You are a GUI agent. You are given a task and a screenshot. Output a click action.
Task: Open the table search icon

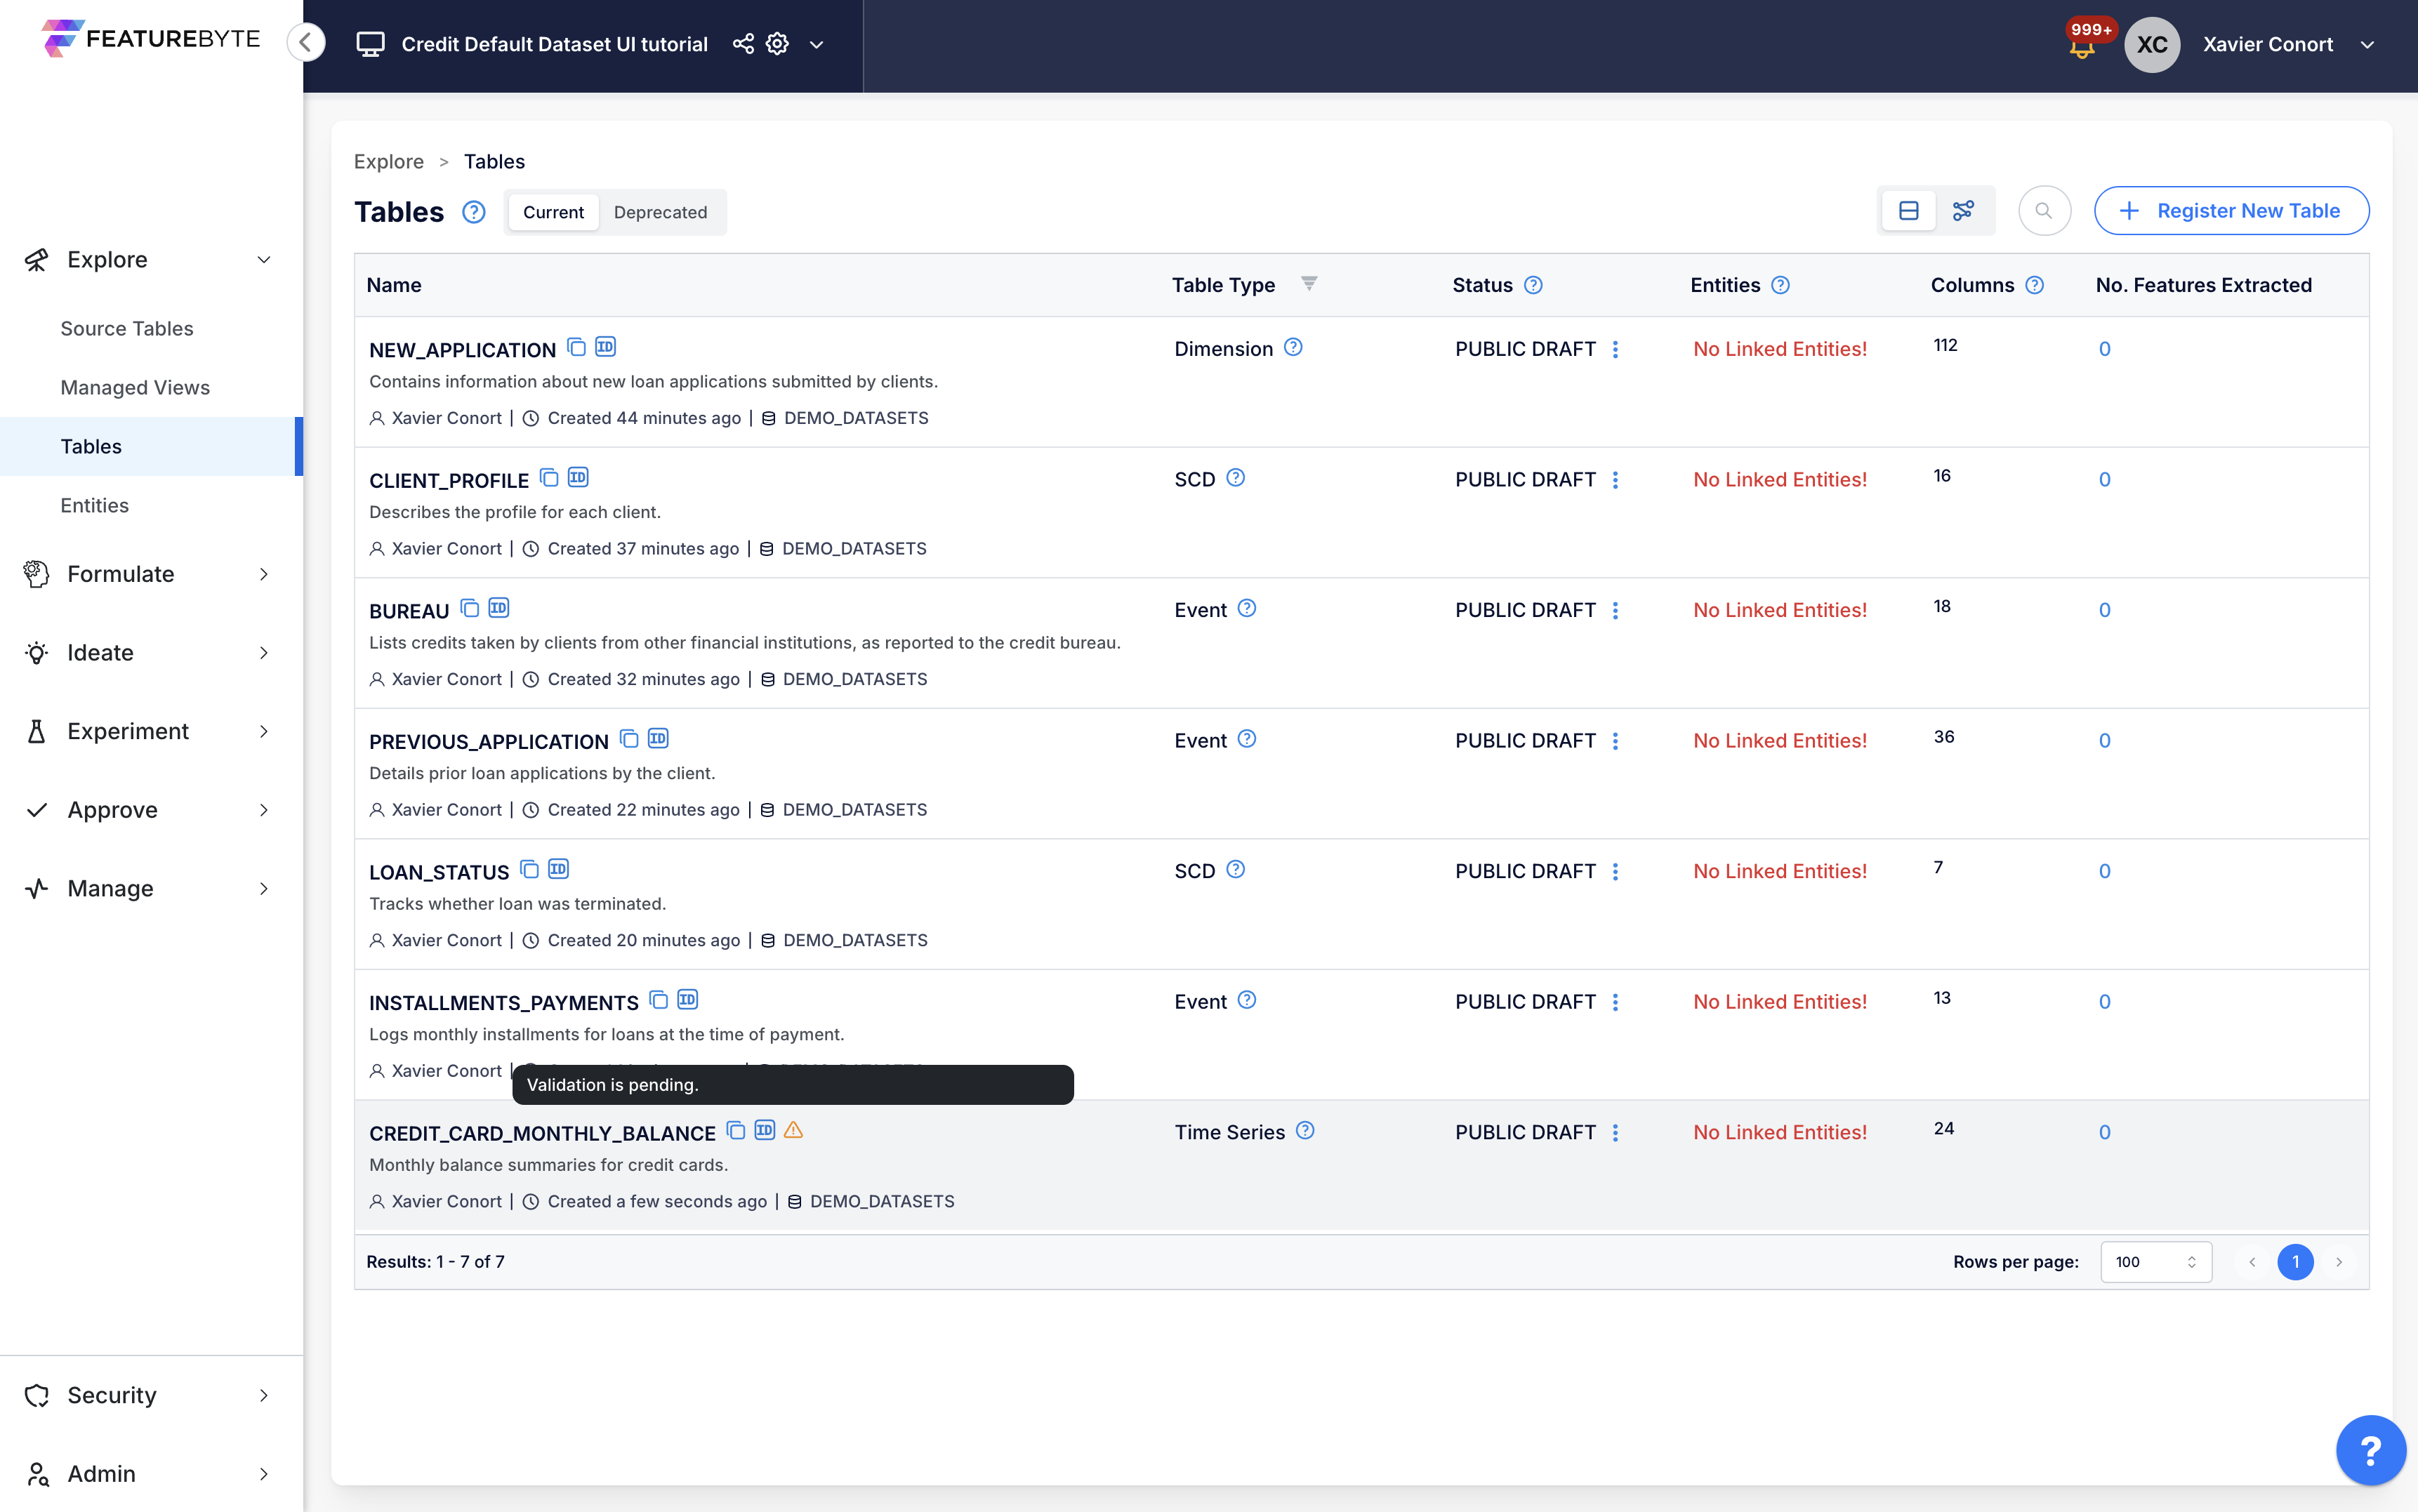coord(2044,211)
